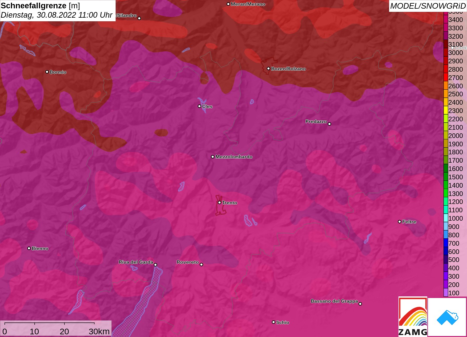Click the Bassano del Grappa label text
This screenshot has width=467, height=337.
(334, 301)
